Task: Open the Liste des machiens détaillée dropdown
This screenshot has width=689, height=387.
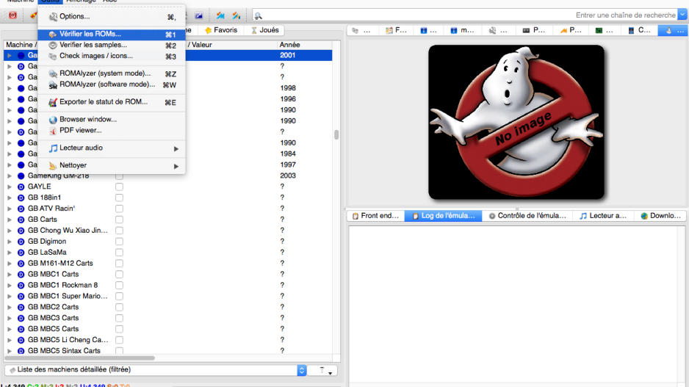Action: click(x=155, y=370)
